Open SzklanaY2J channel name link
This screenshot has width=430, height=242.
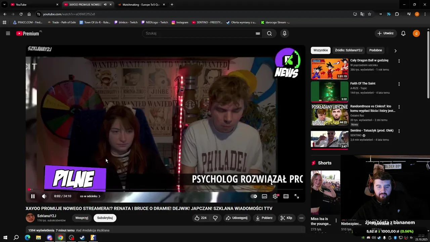point(47,216)
